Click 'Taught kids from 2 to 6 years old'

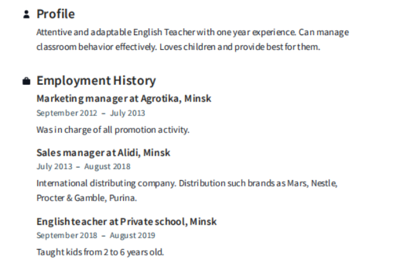click(x=100, y=252)
